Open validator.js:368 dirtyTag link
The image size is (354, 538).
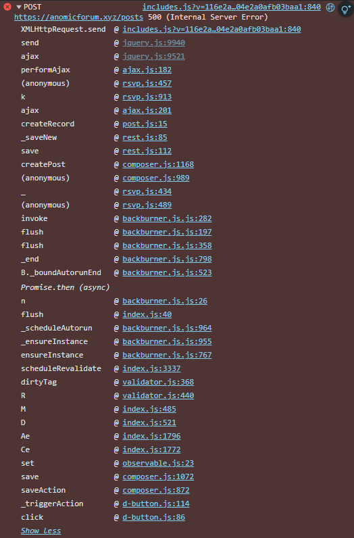(x=158, y=382)
